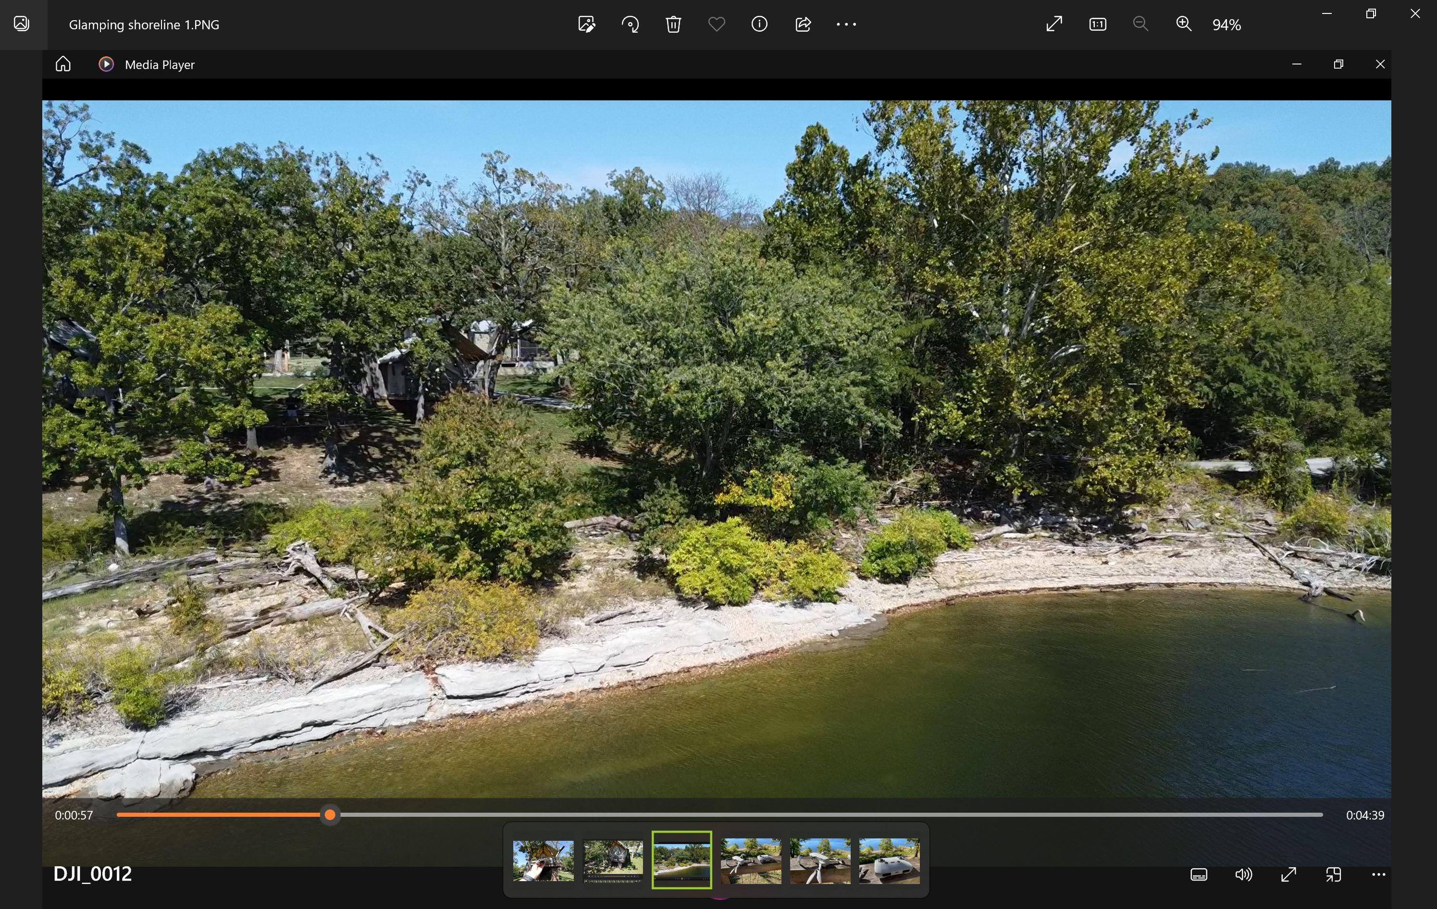1437x909 pixels.
Task: Toggle subtitles and captions button
Action: (x=1199, y=874)
